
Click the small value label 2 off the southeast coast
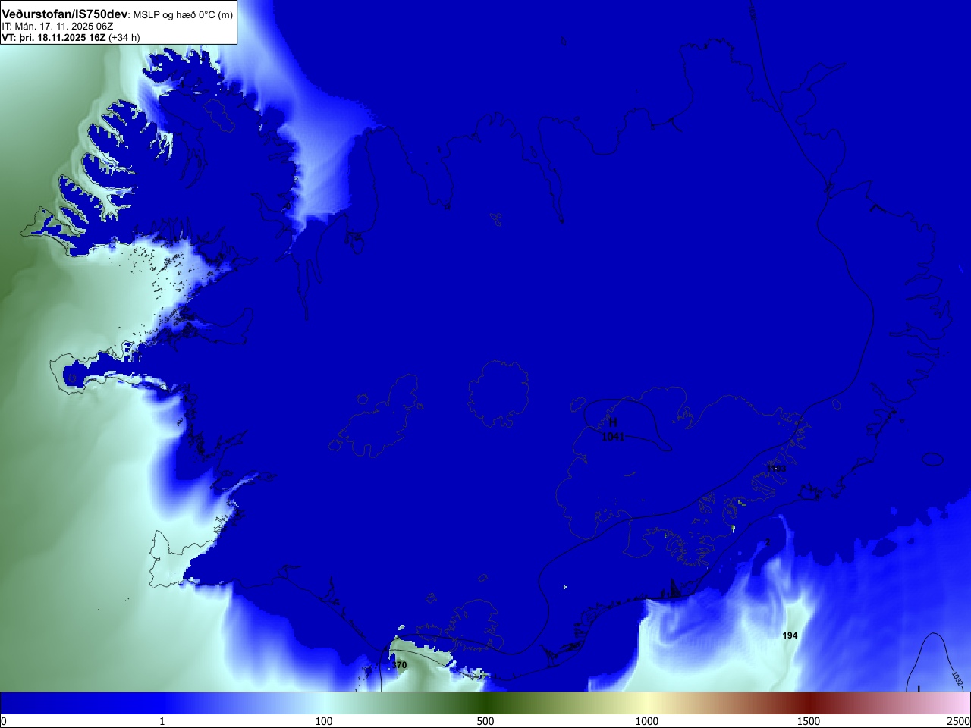(x=768, y=542)
